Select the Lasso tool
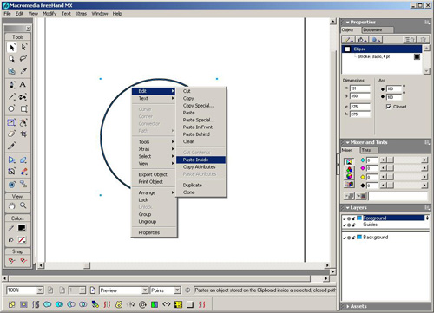 point(23,59)
